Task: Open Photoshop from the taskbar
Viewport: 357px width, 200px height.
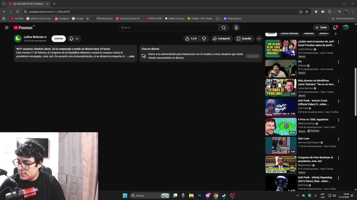Action: tap(199, 196)
